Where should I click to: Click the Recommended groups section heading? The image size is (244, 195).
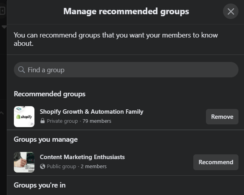[x=50, y=94]
